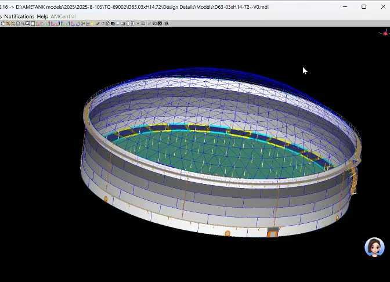Open the funnel filter dropdown in toolbar

pos(139,24)
